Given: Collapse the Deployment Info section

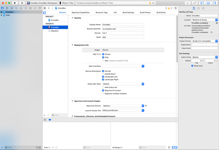Looking at the screenshot, I should click(72, 45).
